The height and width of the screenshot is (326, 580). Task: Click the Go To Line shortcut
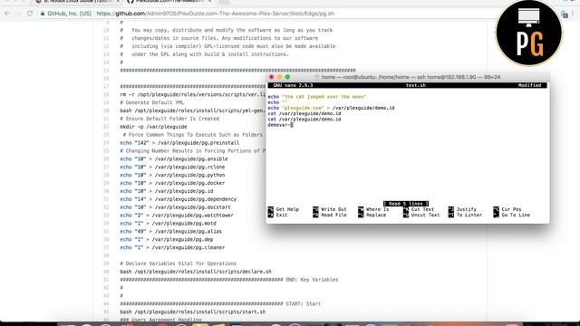pos(511,215)
